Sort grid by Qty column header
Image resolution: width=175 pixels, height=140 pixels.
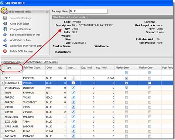click(x=62, y=68)
